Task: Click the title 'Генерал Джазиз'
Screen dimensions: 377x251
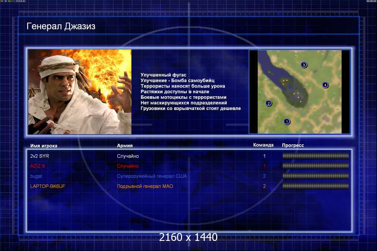Action: click(x=61, y=26)
